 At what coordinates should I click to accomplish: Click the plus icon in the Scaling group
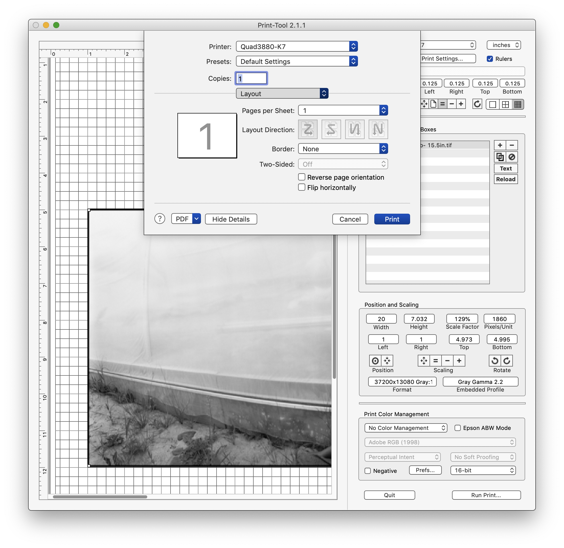pyautogui.click(x=459, y=361)
